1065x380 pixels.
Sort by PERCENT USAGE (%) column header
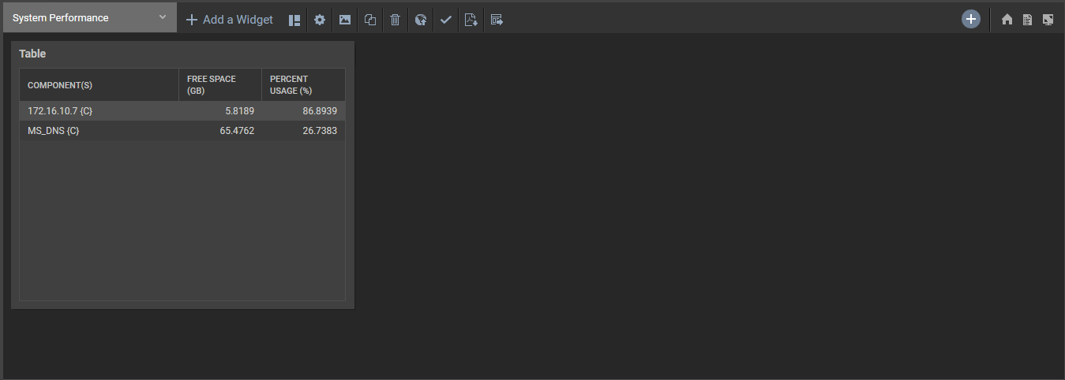(303, 84)
